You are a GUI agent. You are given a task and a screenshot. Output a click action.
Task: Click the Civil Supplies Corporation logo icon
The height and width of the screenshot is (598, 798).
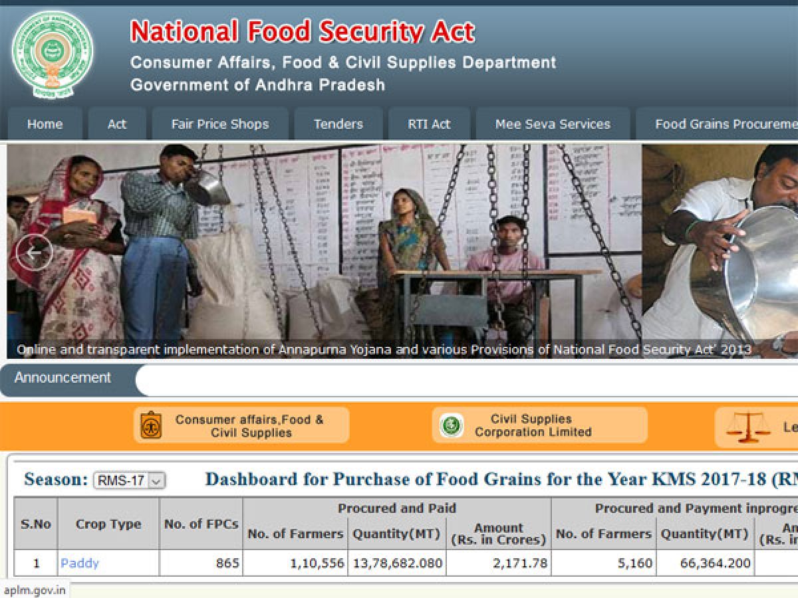[452, 425]
